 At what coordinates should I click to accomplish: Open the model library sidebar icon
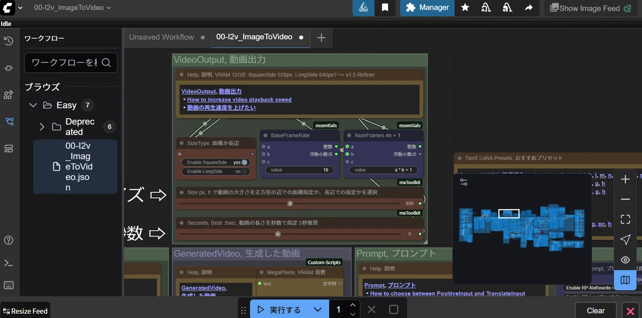click(x=9, y=95)
